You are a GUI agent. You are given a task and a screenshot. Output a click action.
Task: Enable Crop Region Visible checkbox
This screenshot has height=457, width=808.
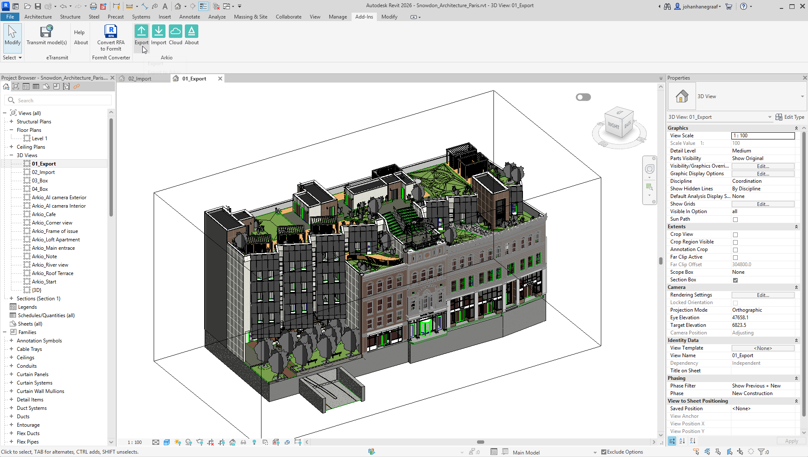tap(735, 242)
